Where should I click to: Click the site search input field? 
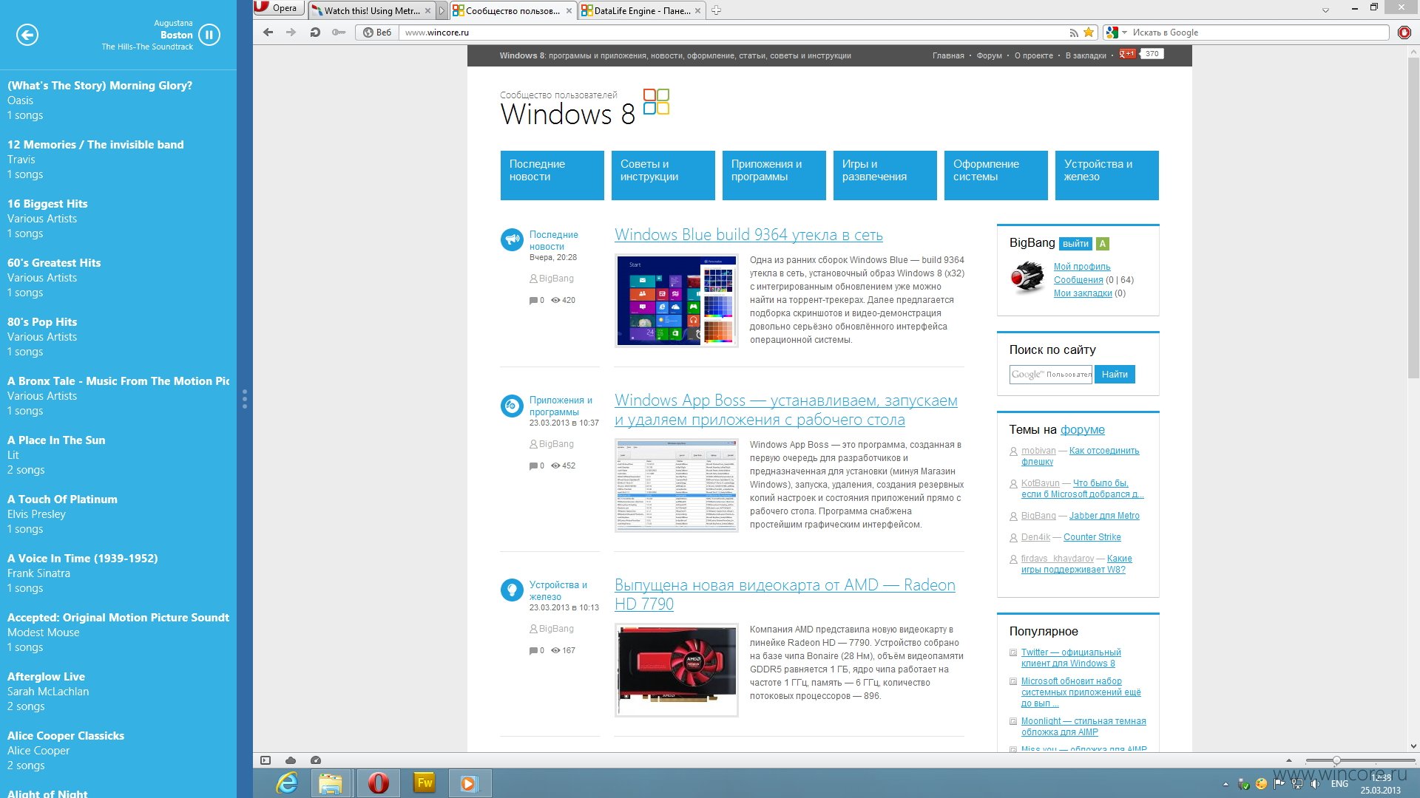pyautogui.click(x=1051, y=375)
